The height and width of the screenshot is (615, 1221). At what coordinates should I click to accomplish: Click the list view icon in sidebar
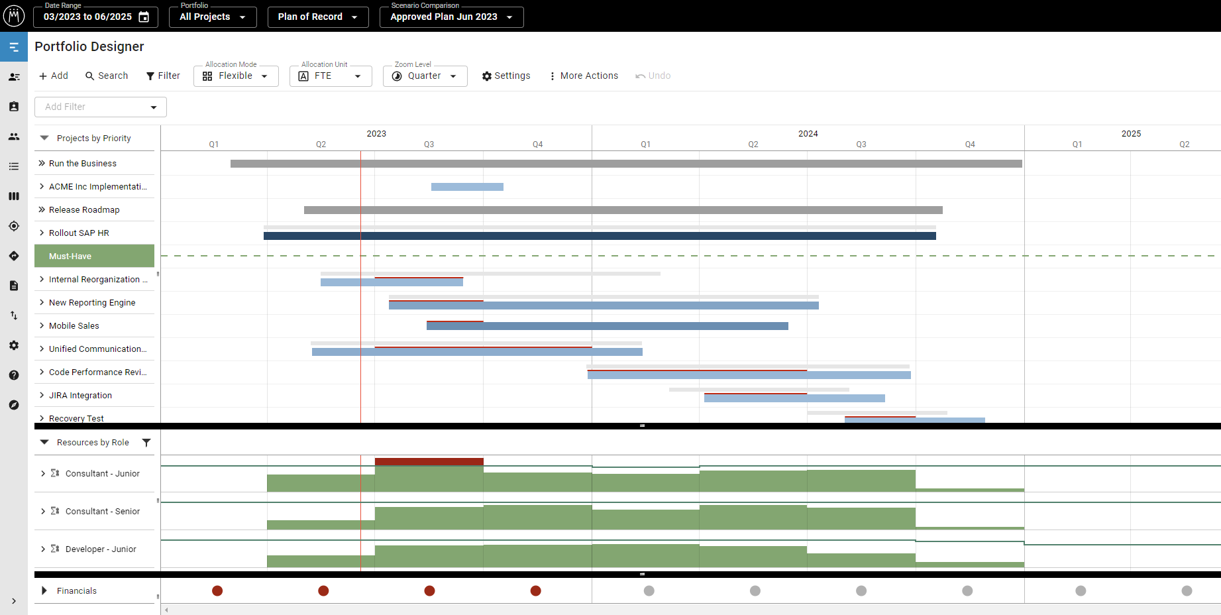click(x=14, y=166)
